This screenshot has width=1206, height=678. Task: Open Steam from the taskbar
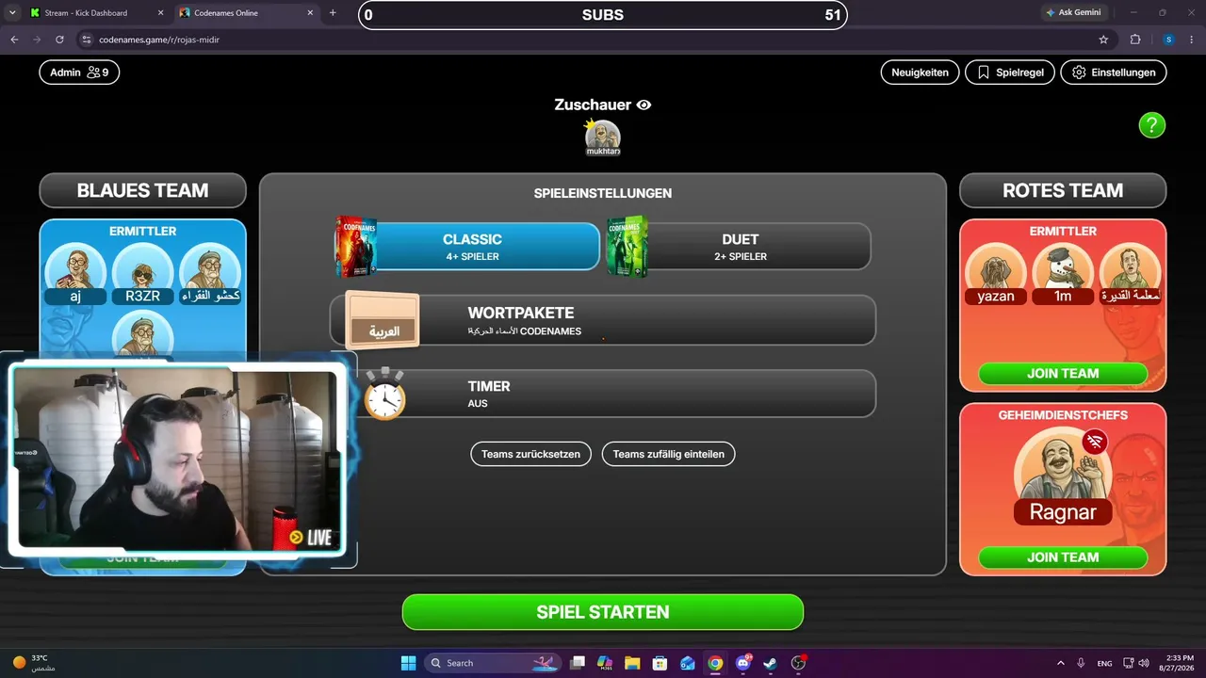[x=771, y=663]
